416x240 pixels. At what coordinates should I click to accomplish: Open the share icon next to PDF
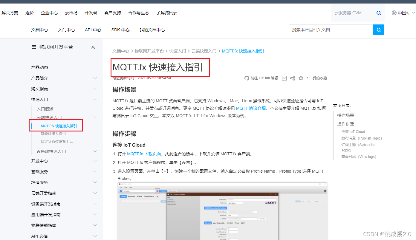292,78
